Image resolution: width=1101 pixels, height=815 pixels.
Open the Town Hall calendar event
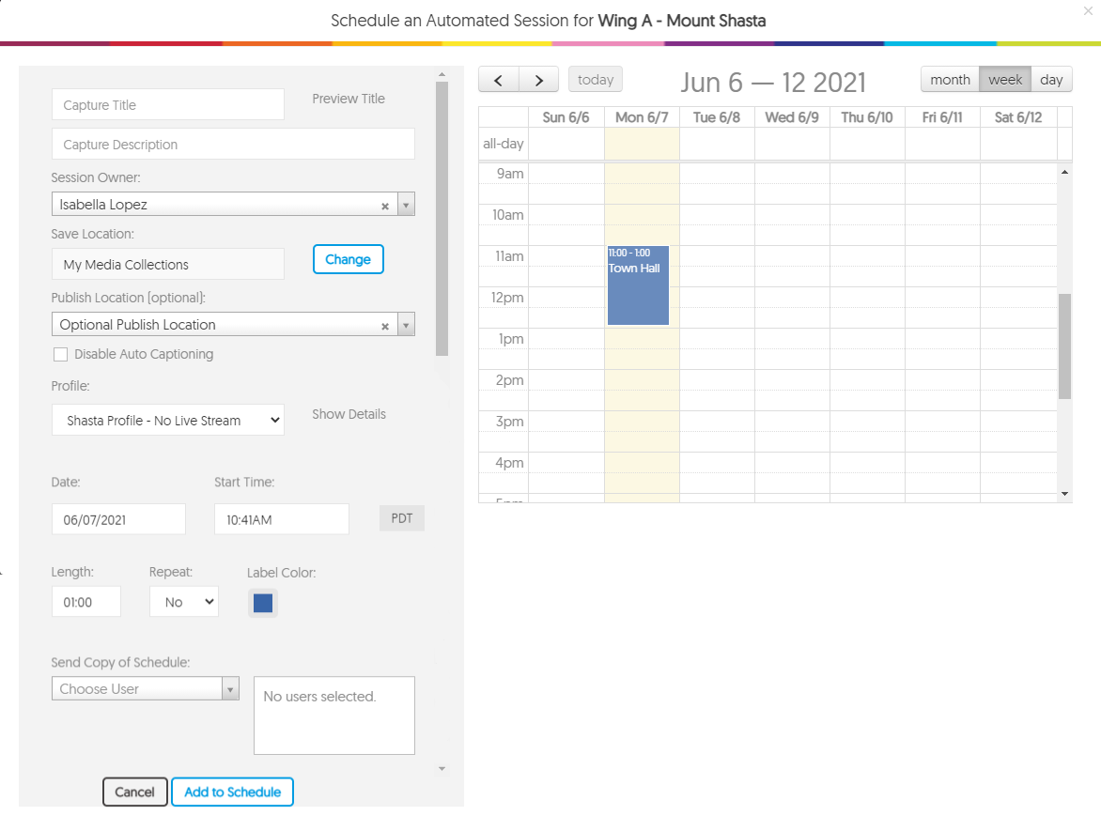(638, 286)
